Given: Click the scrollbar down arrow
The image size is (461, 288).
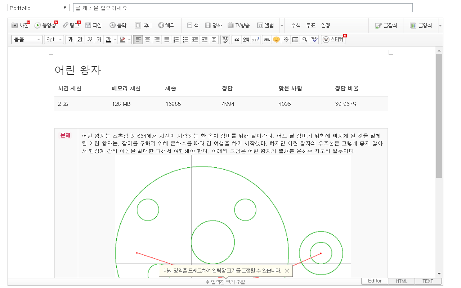Looking at the screenshot, I should tap(439, 274).
